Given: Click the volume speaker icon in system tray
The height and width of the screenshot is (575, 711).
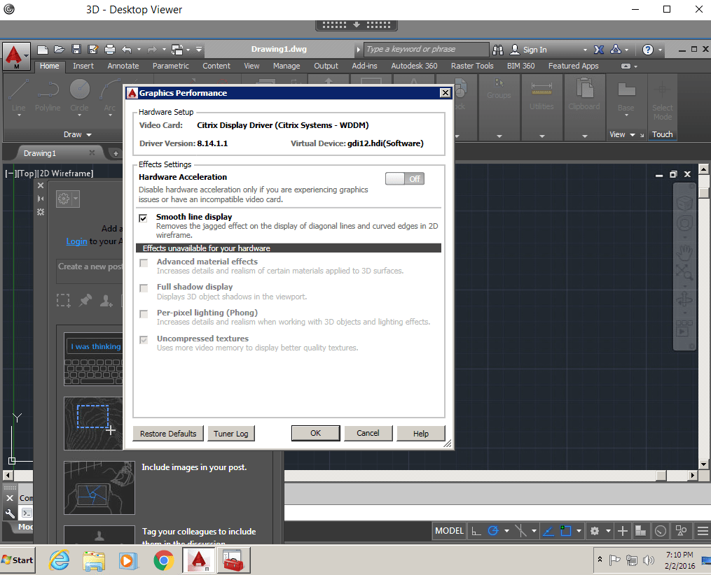Looking at the screenshot, I should (648, 560).
